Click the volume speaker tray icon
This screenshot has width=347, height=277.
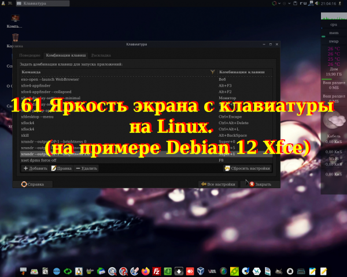pyautogui.click(x=317, y=3)
